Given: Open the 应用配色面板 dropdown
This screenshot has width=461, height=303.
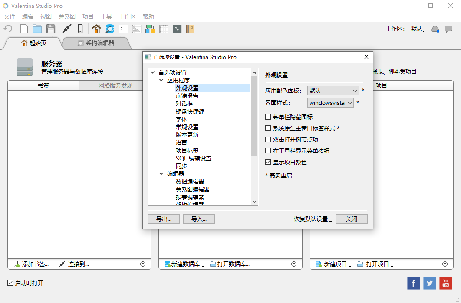Looking at the screenshot, I should point(333,91).
